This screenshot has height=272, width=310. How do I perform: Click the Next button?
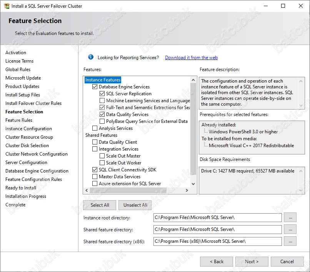[x=252, y=262]
